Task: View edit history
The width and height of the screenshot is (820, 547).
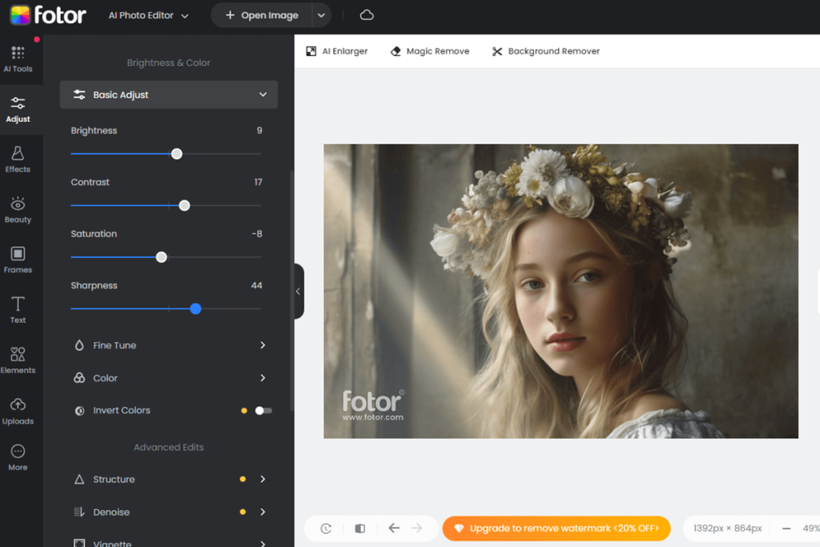Action: tap(325, 528)
